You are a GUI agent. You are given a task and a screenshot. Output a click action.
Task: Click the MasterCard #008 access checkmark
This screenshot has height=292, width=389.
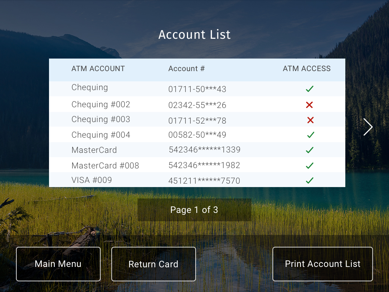point(310,165)
